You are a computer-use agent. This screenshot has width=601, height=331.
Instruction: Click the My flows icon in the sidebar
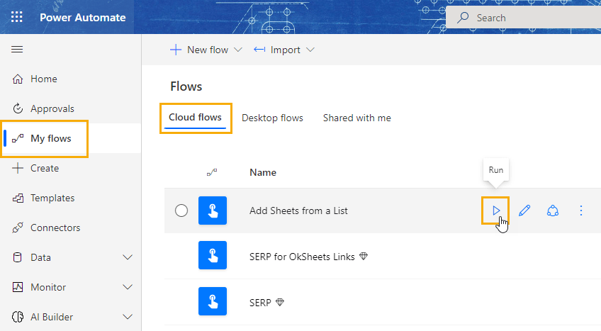(x=18, y=138)
